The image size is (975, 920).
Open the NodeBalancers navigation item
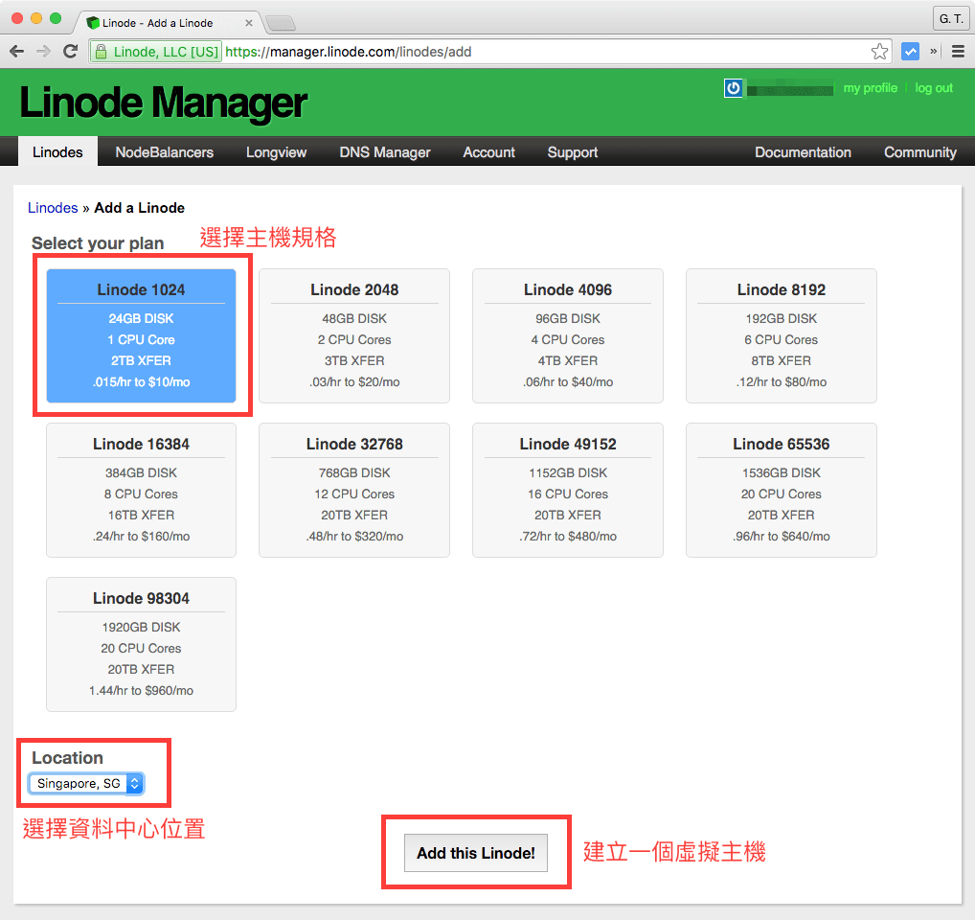(163, 151)
